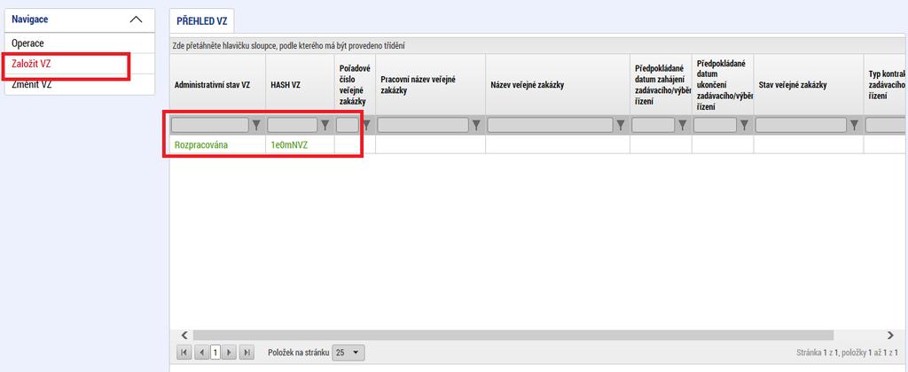Focus the Název veřejné zakázky filter field

click(550, 125)
